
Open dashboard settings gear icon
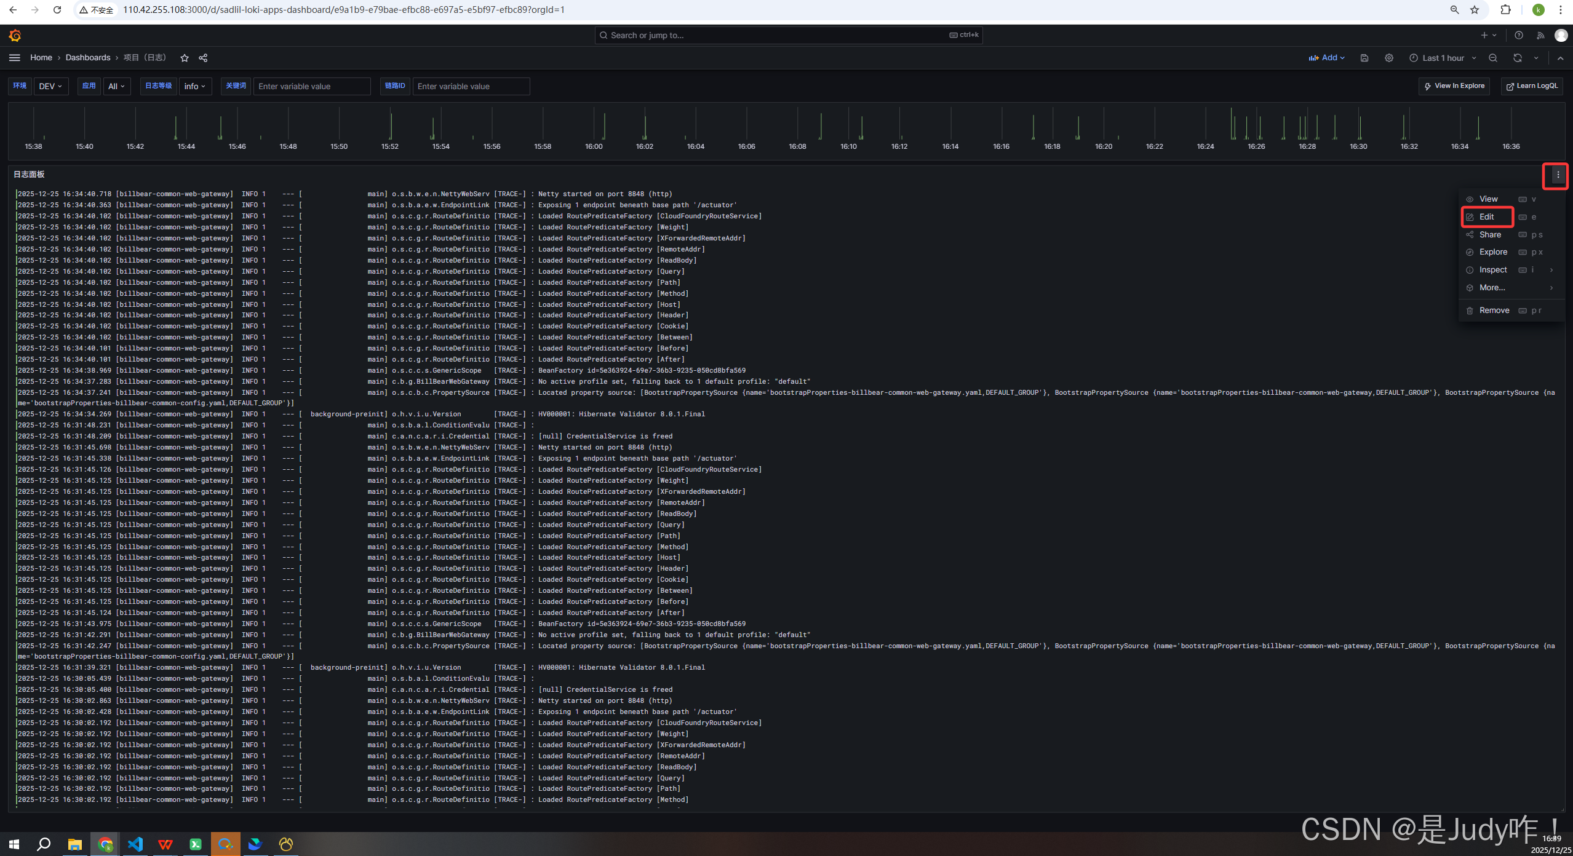coord(1389,58)
